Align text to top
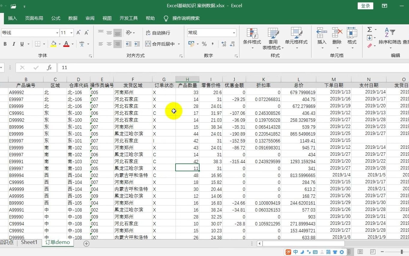 coord(101,33)
